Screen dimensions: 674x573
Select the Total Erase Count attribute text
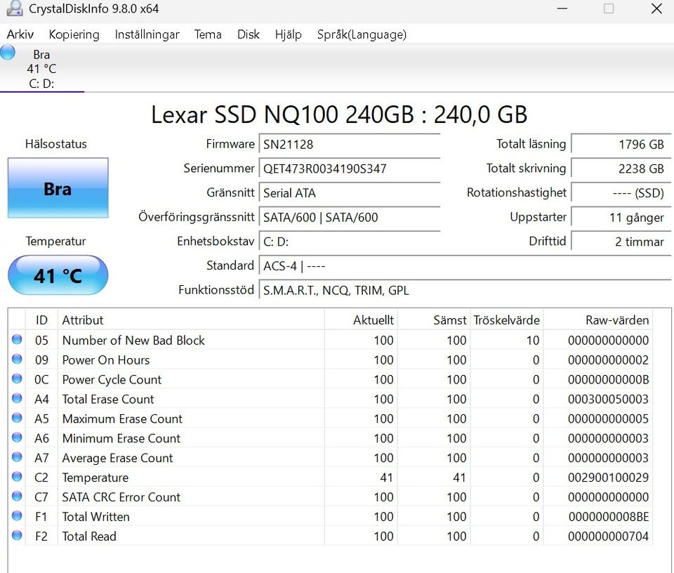coord(108,399)
